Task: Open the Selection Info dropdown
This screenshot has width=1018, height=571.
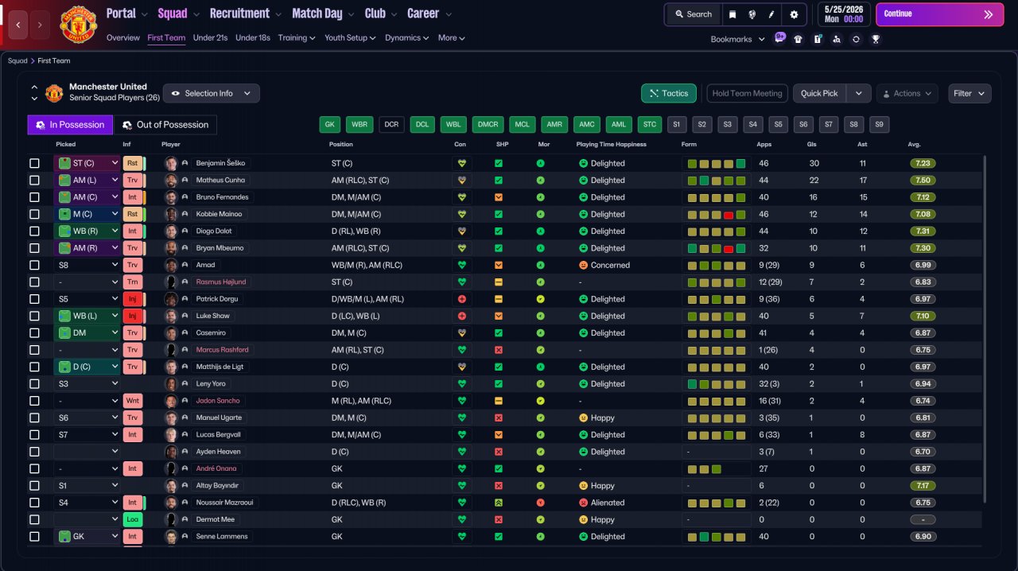Action: tap(212, 93)
